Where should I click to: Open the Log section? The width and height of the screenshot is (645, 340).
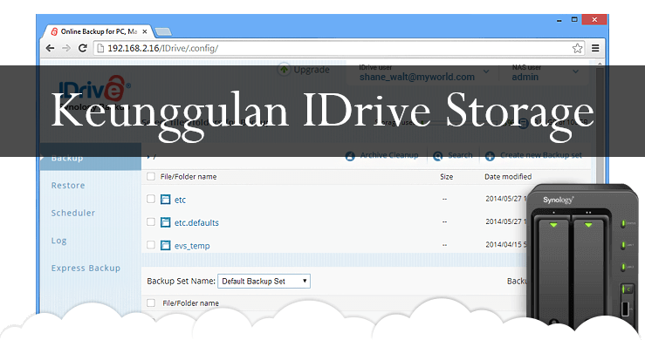tap(58, 241)
